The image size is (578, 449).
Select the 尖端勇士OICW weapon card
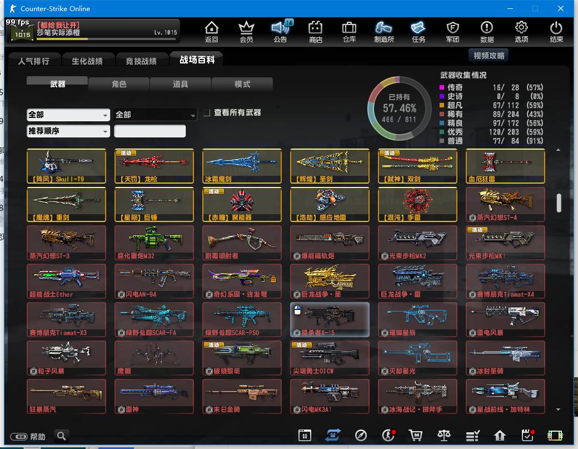(330, 358)
